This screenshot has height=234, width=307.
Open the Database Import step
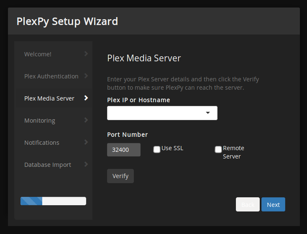[53, 164]
